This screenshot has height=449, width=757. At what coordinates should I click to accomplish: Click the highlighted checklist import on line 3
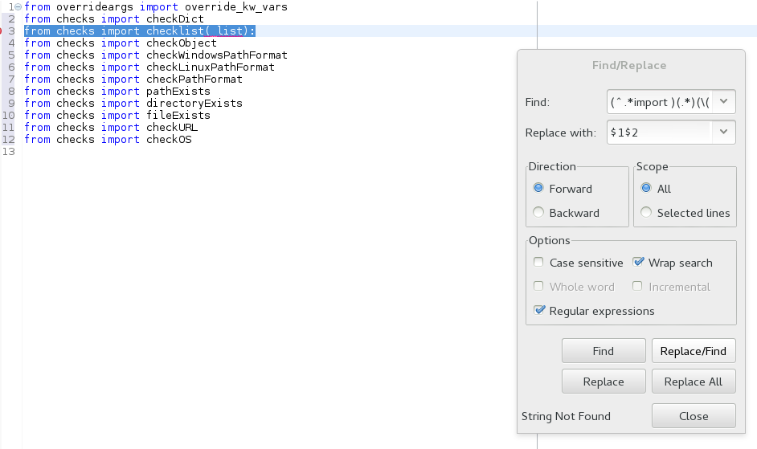[x=140, y=31]
